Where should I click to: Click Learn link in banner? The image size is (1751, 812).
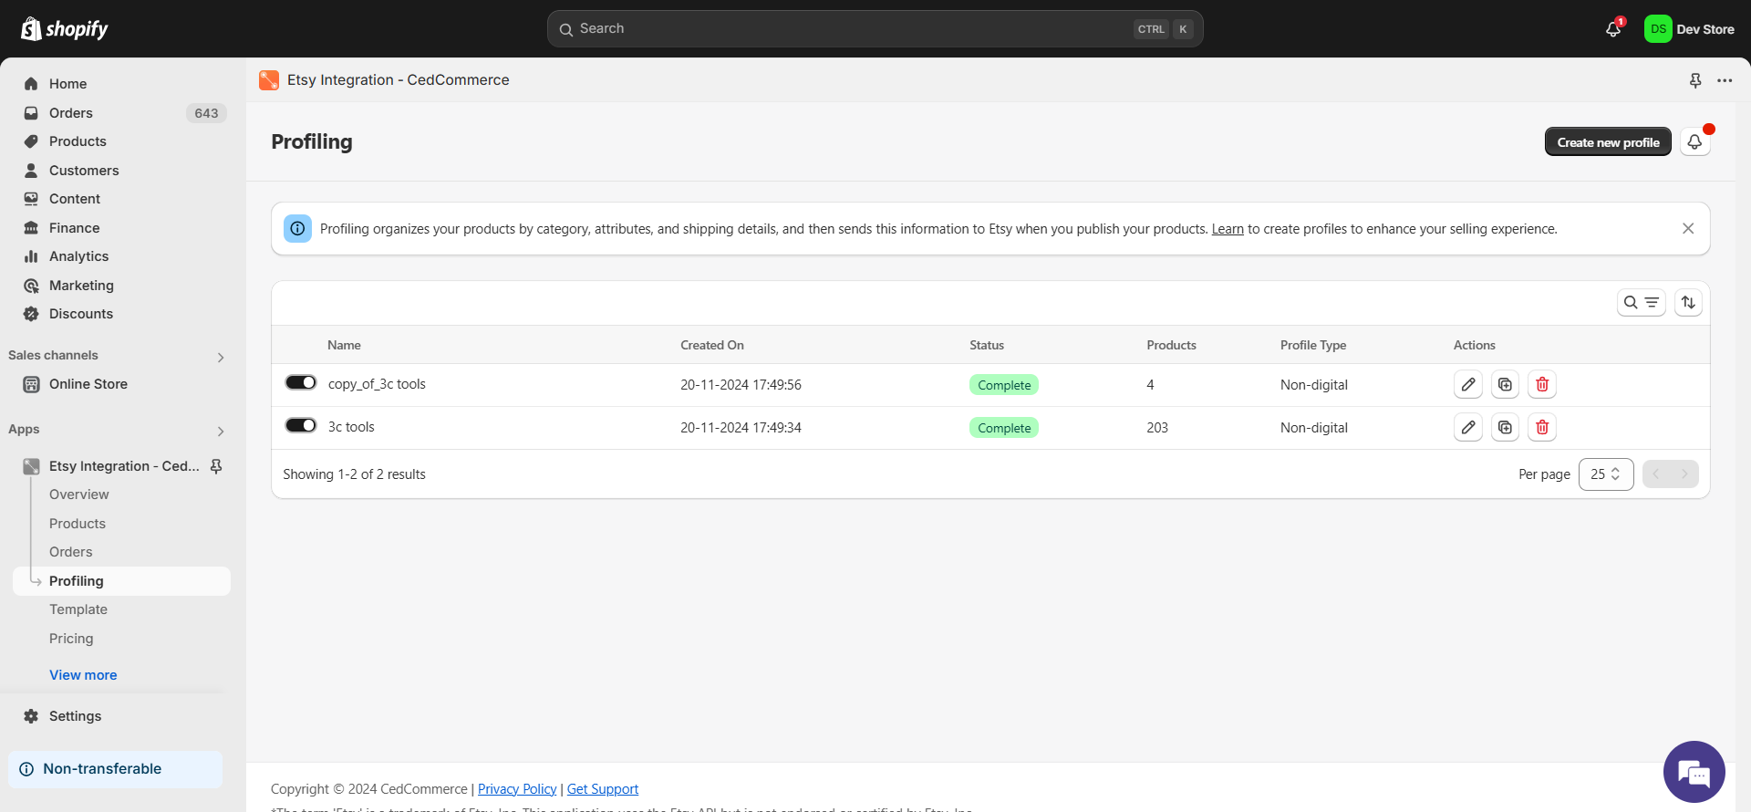click(1228, 229)
